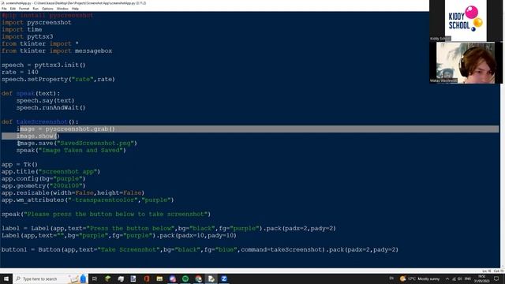Click the taskbar clock and date
This screenshot has height=284, width=505.
482,278
